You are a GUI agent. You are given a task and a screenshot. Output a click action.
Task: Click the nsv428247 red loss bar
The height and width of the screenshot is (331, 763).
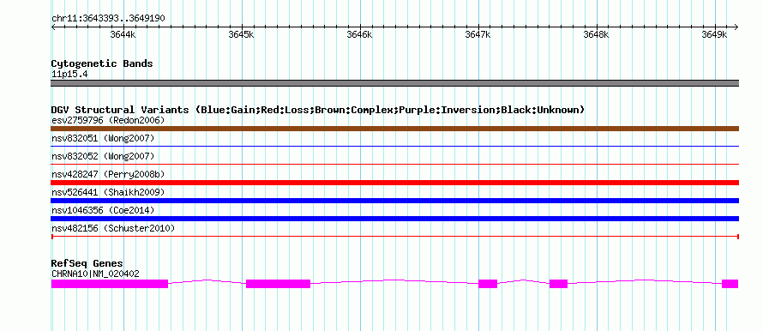tap(394, 183)
